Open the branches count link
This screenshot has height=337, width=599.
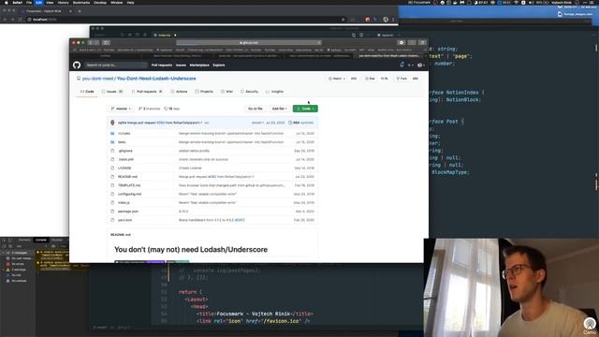[x=150, y=109]
